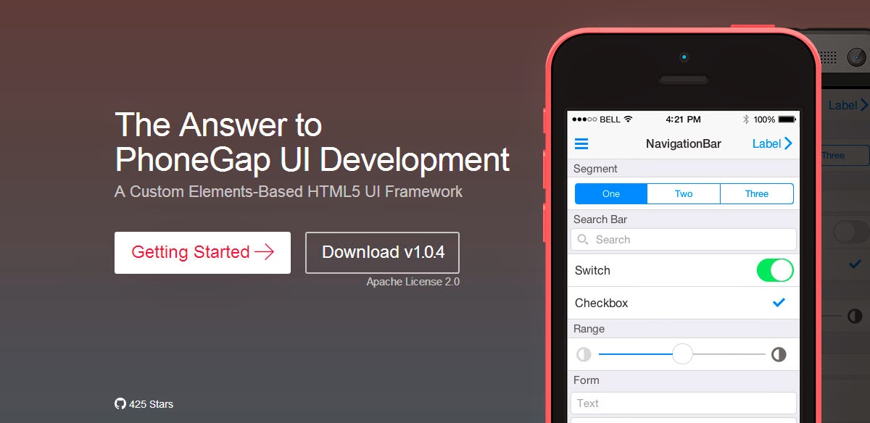Click the Label link on the background phone

tap(848, 106)
